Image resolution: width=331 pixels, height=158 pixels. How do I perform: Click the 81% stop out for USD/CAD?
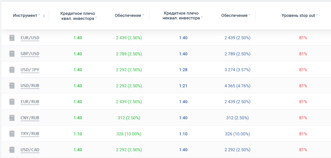(x=303, y=150)
